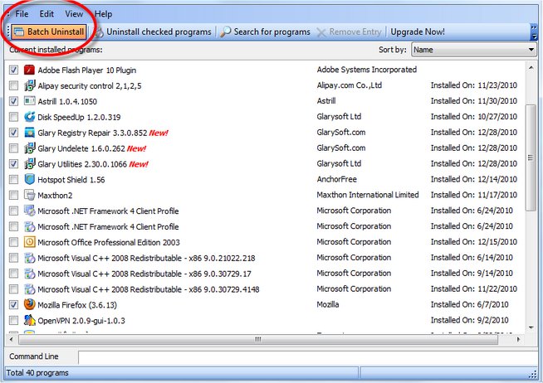
Task: Click the Microsoft Office Professional 2003 icon
Action: 29,242
